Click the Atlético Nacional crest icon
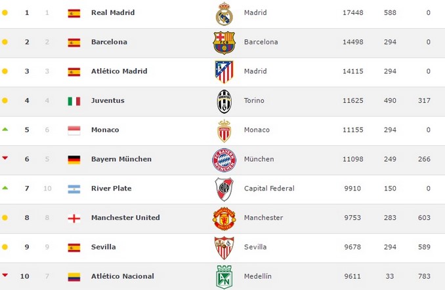This screenshot has height=290, width=445. pos(224,277)
